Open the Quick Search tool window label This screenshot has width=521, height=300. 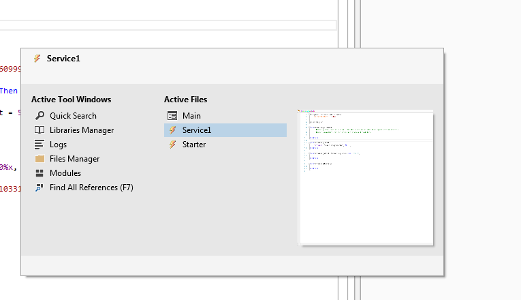pos(73,116)
